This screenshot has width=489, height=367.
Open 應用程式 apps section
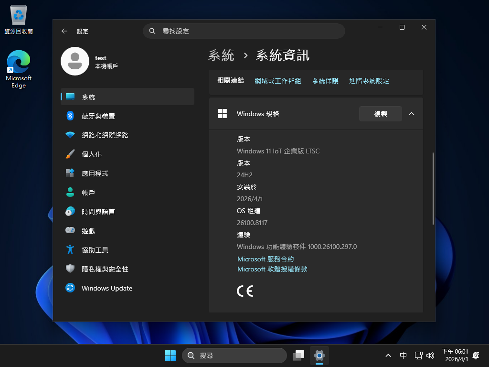(x=95, y=173)
